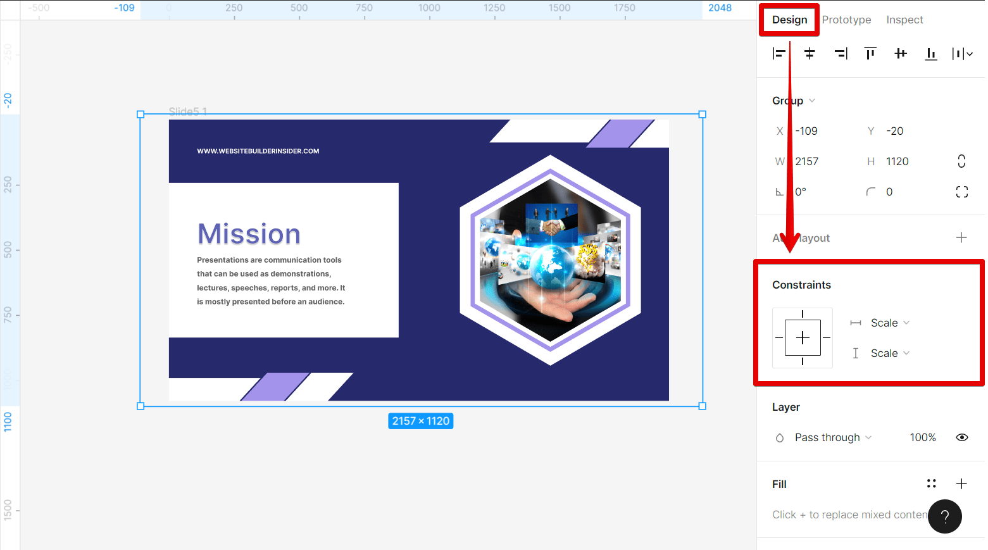Enable independent corner radius editing

pos(961,191)
